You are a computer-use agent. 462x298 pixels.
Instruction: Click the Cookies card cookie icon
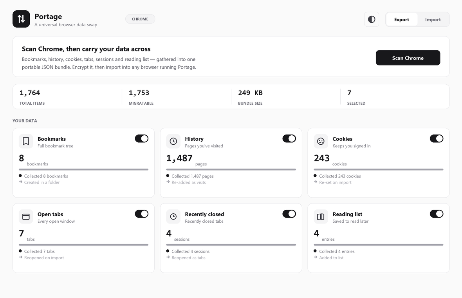[321, 141]
